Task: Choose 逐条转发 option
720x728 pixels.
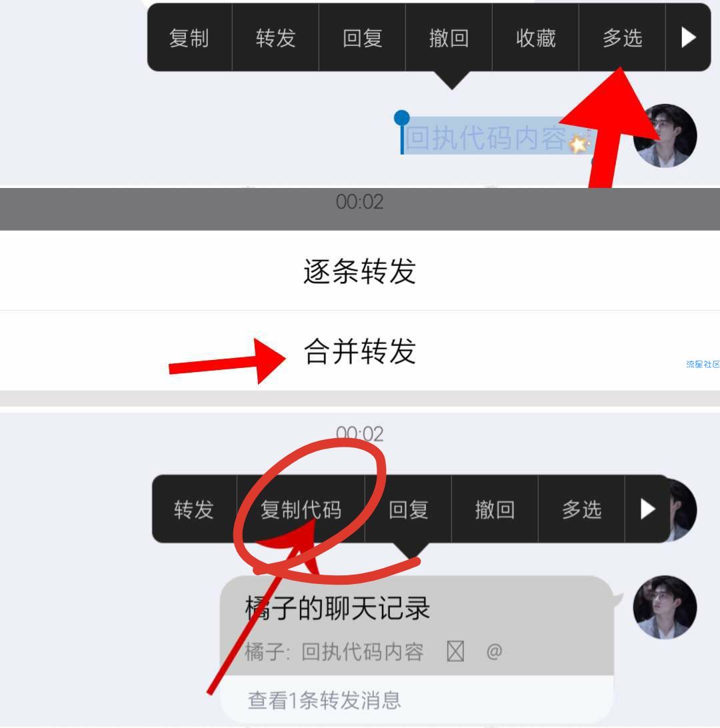Action: (x=360, y=271)
